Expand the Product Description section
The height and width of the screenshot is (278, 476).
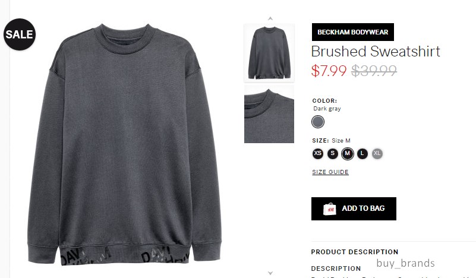355,252
